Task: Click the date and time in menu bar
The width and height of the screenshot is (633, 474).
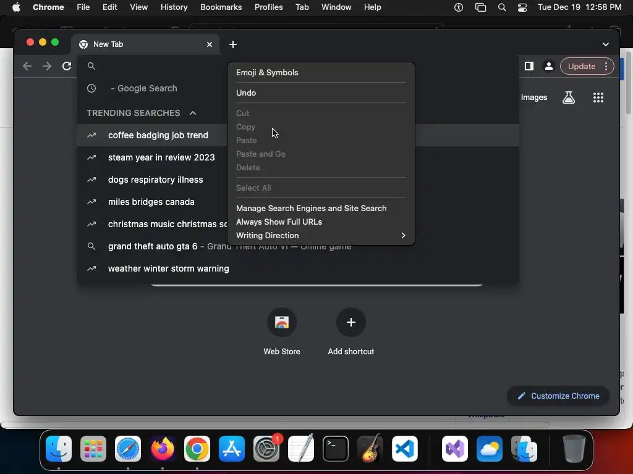Action: pos(579,7)
